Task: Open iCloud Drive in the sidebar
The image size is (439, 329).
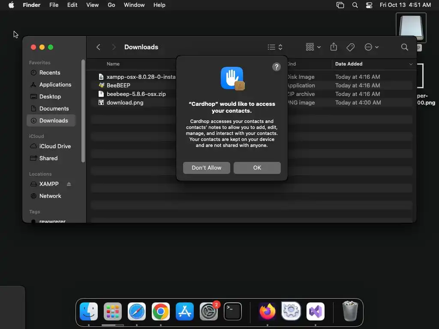Action: (x=51, y=147)
